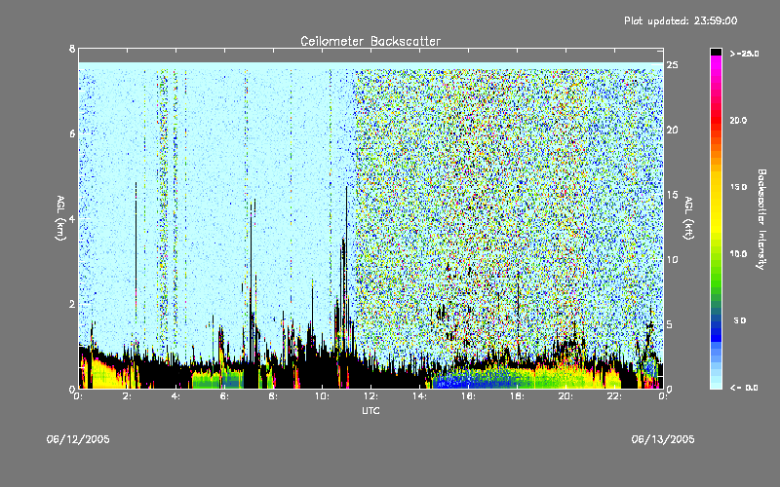Pick the dark blue segment near 5.0 on colorbar

click(716, 323)
